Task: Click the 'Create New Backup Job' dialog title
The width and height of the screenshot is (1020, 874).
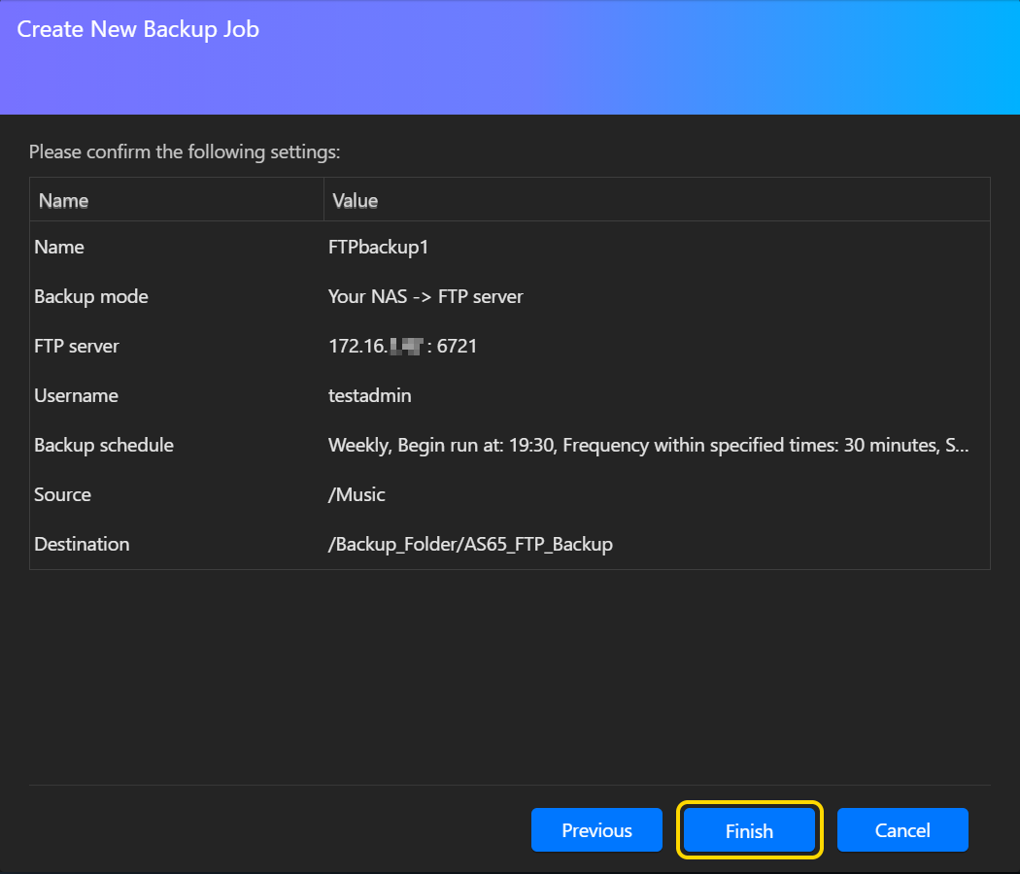Action: 138,29
